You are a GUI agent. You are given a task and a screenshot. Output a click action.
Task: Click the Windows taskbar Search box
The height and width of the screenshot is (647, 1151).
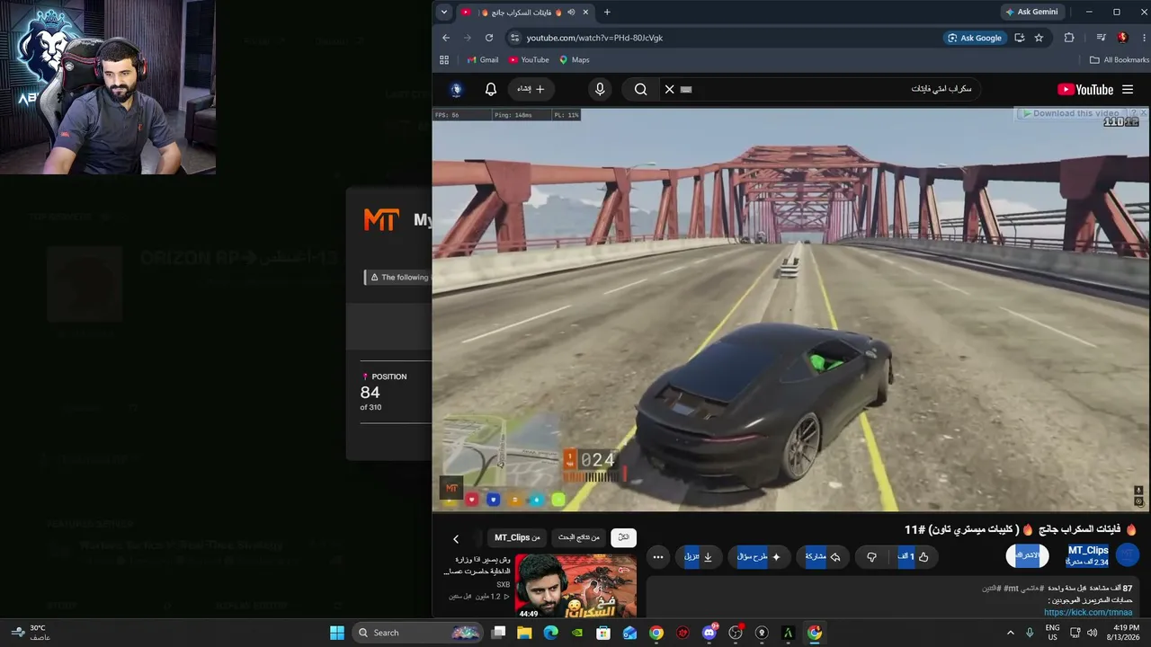coord(418,633)
